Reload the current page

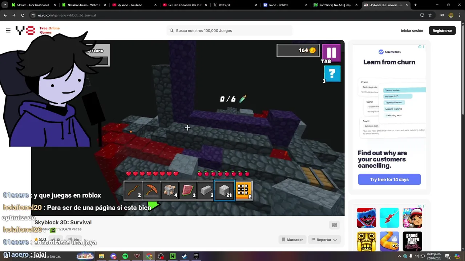(x=23, y=15)
